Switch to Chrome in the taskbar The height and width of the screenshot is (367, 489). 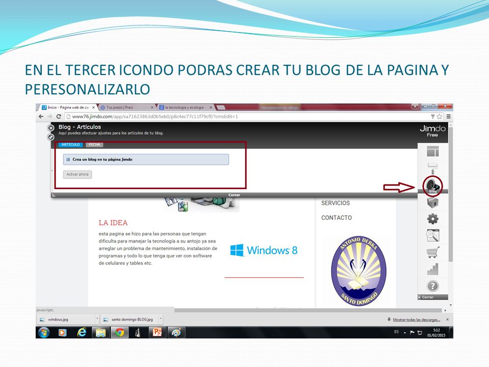[x=119, y=333]
